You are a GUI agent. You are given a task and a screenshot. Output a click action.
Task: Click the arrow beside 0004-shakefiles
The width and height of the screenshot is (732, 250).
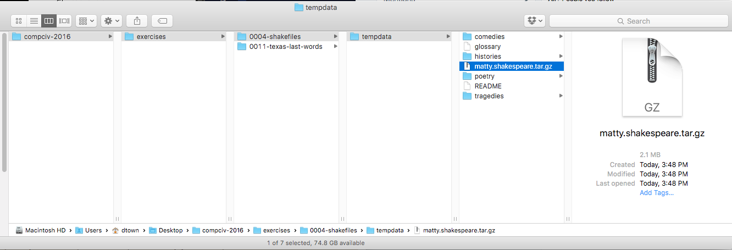[335, 37]
